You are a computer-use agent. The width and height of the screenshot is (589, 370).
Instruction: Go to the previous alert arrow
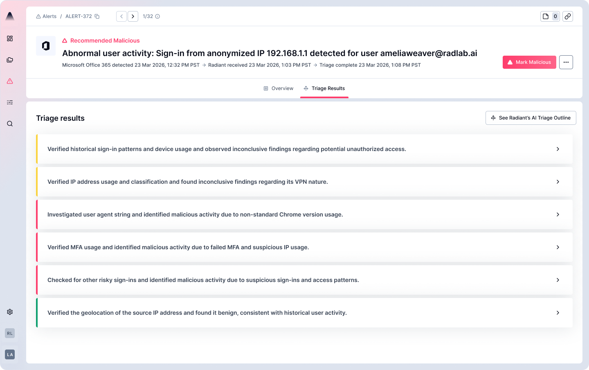pyautogui.click(x=121, y=16)
